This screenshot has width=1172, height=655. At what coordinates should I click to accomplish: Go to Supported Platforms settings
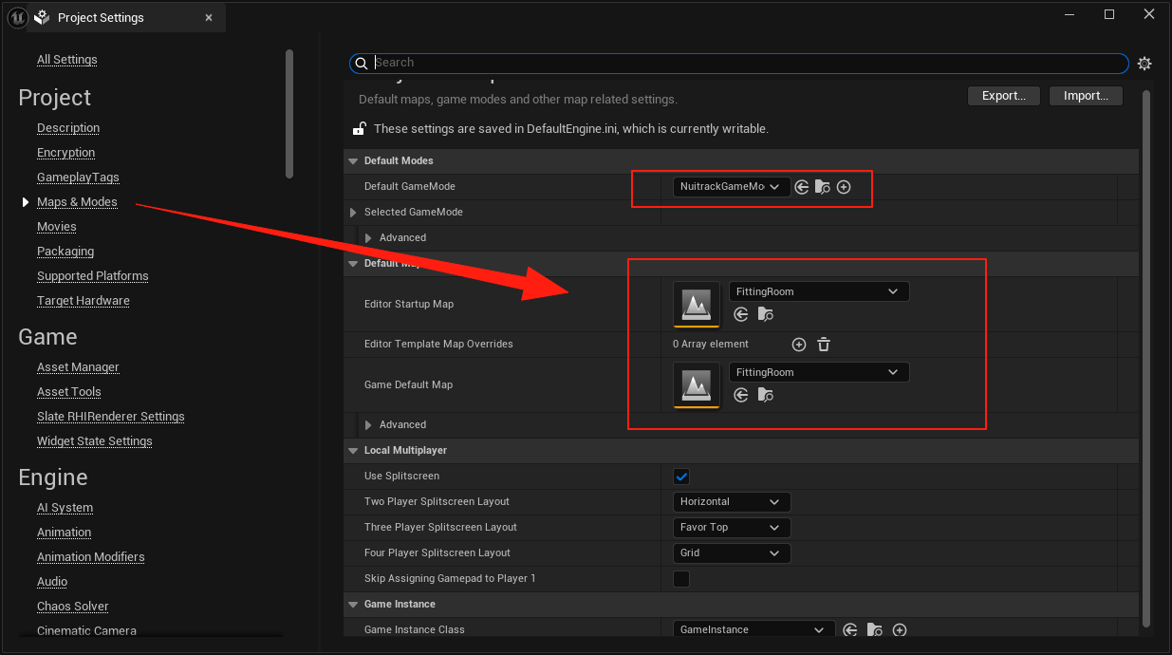[x=93, y=276]
